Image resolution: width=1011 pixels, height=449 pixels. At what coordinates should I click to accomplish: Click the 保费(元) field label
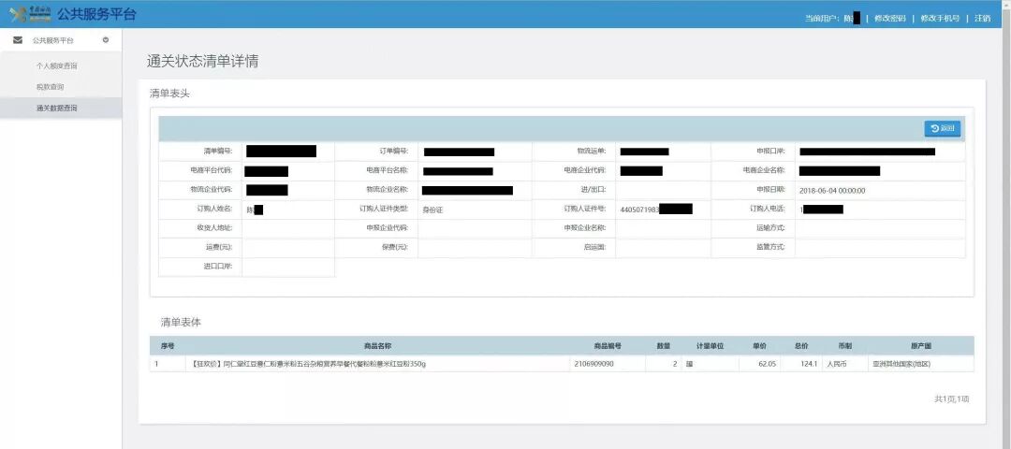click(x=395, y=247)
